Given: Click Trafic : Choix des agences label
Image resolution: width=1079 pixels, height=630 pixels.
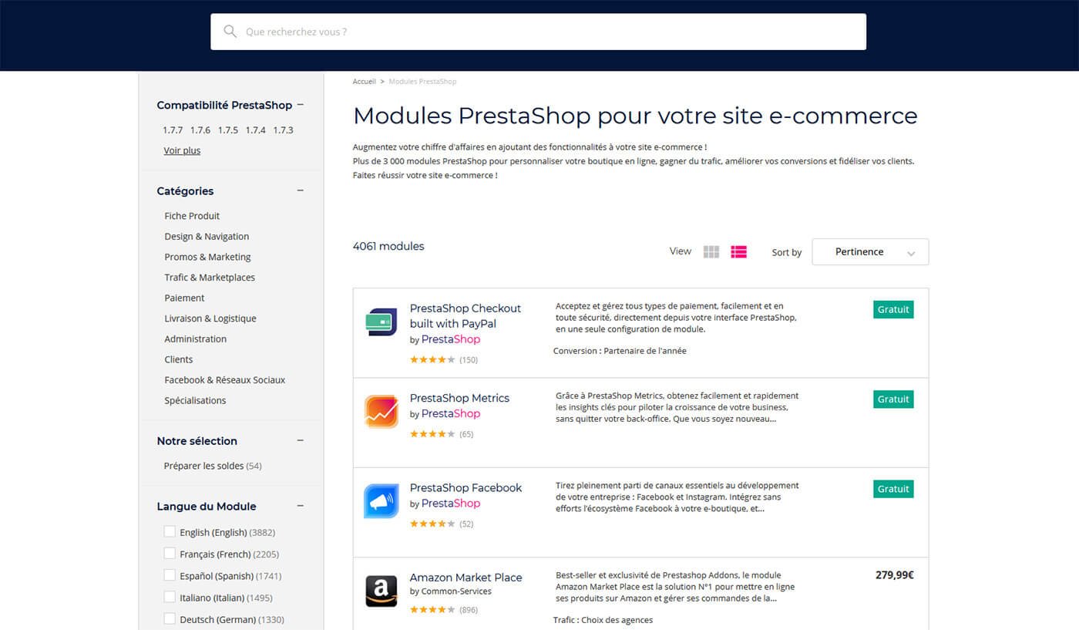Looking at the screenshot, I should (603, 620).
